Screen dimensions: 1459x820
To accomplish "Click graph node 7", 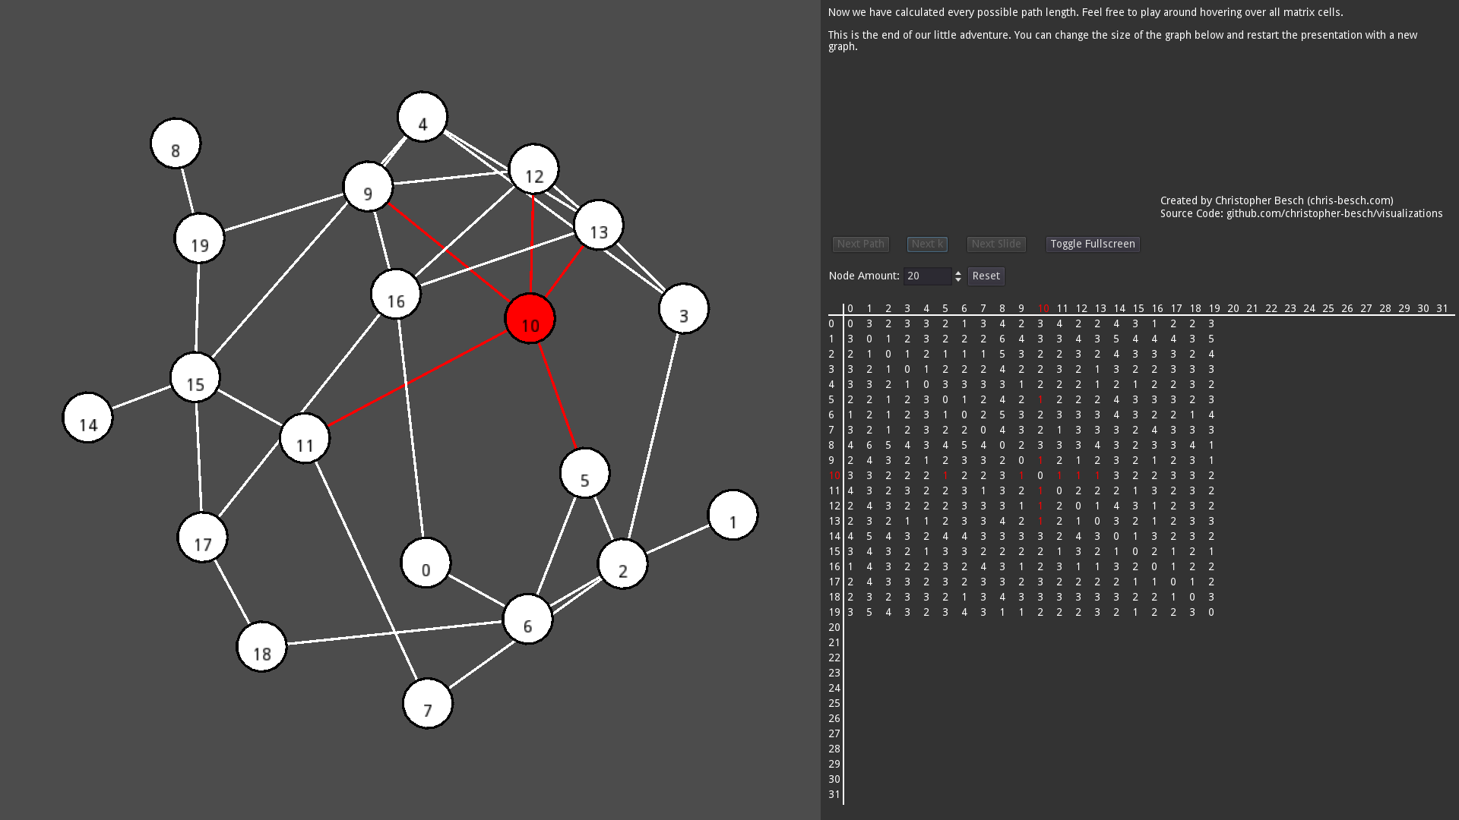I will tap(427, 704).
